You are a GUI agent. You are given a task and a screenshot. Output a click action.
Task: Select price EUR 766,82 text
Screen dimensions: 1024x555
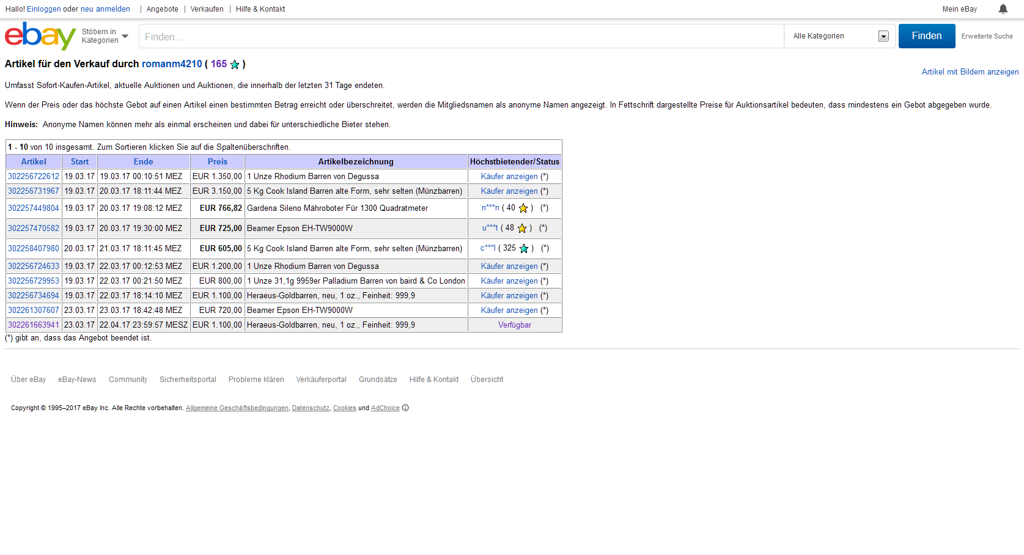(221, 208)
